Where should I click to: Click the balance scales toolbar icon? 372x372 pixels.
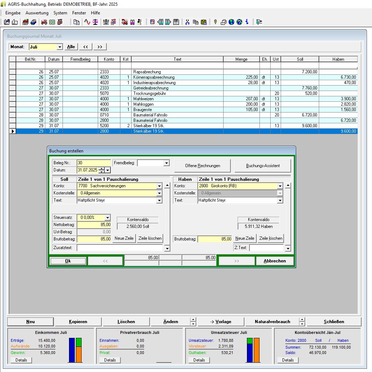pos(95,22)
